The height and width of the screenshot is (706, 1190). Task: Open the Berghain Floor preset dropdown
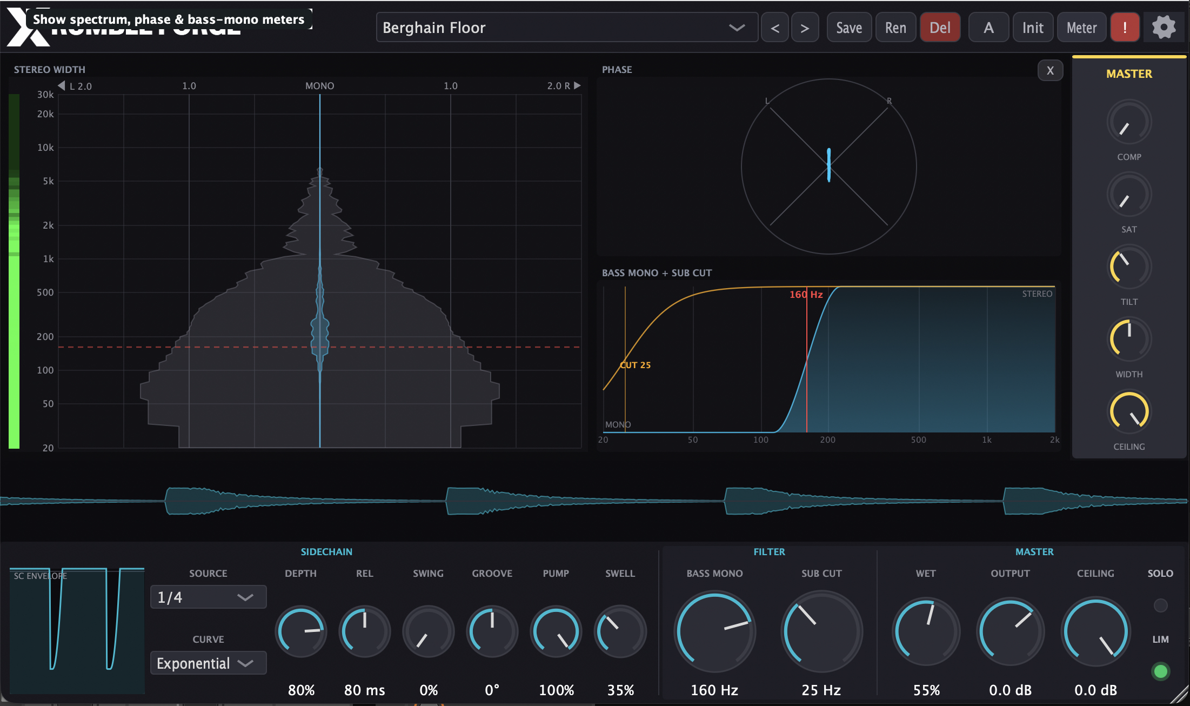[567, 28]
